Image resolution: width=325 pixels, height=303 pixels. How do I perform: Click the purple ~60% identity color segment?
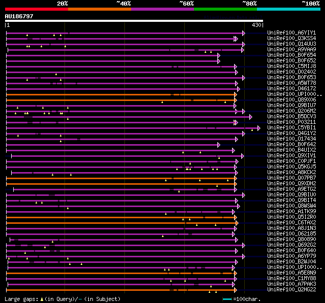(x=162, y=9)
